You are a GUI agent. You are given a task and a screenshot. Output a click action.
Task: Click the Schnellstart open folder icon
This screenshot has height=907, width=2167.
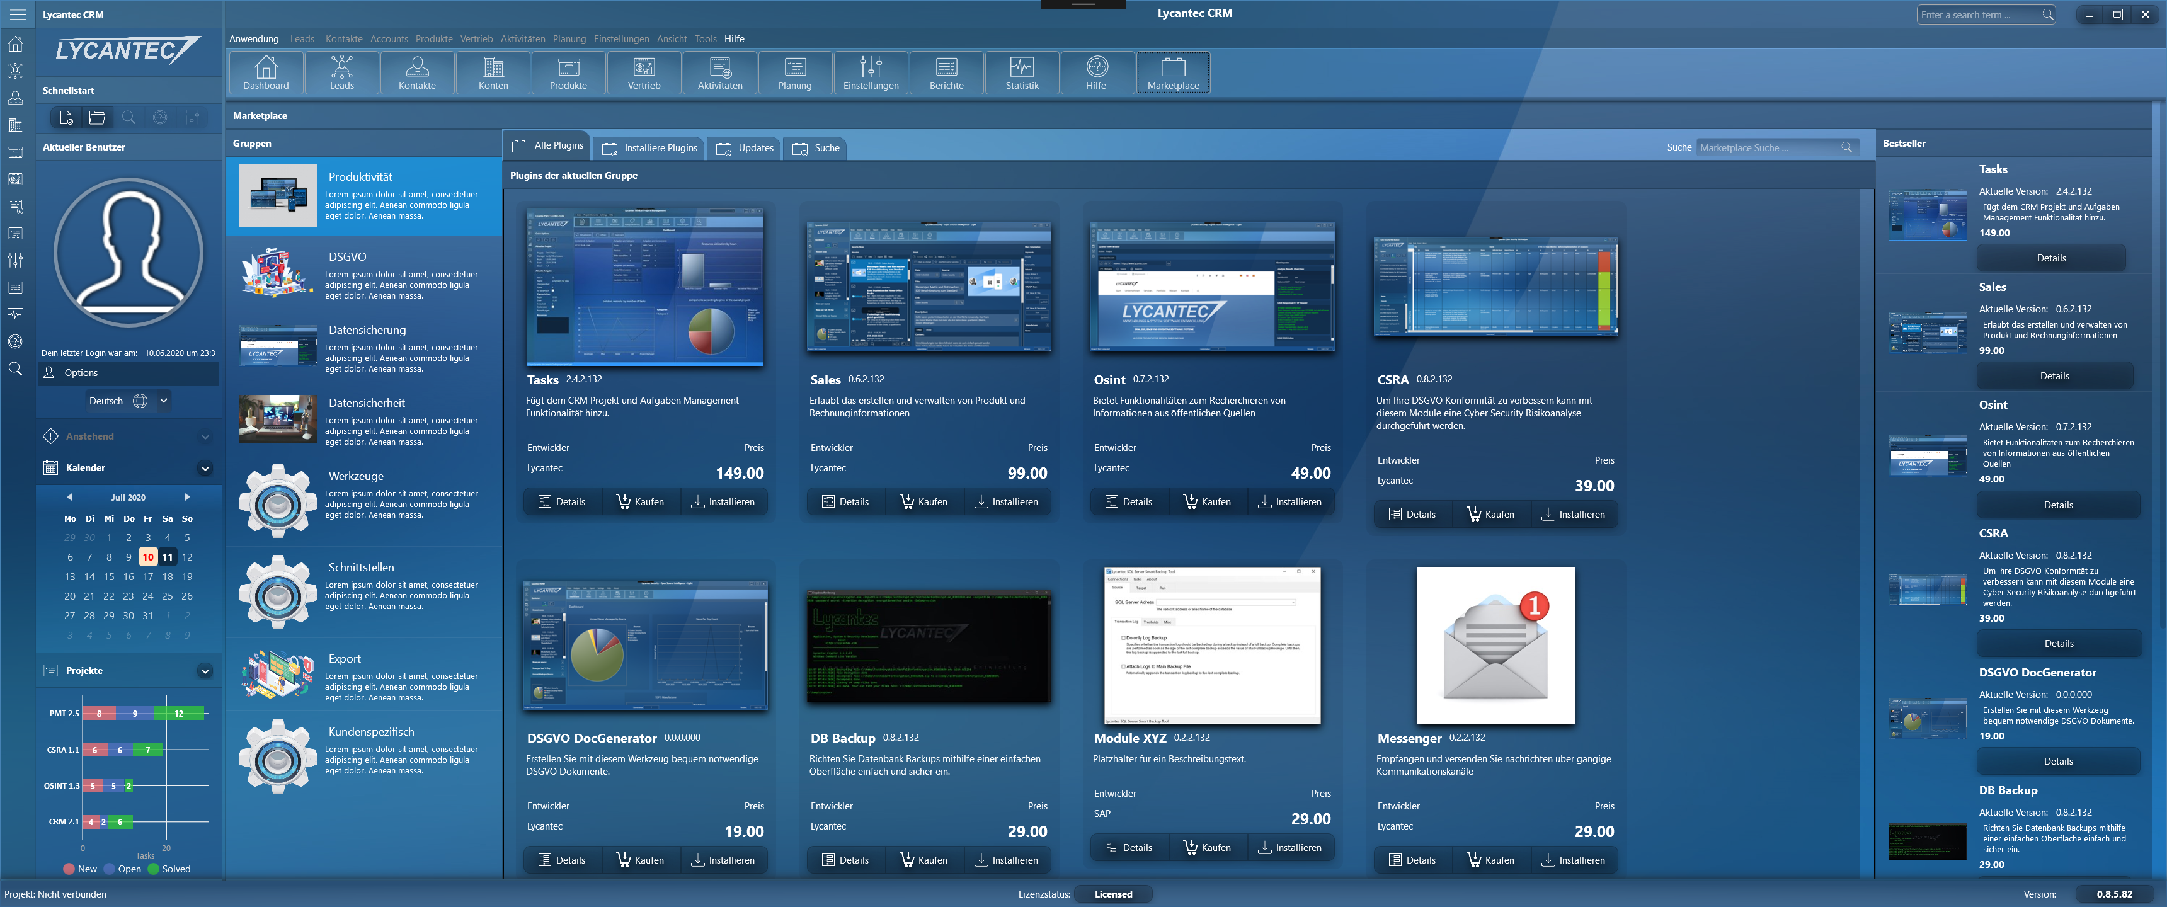point(98,118)
